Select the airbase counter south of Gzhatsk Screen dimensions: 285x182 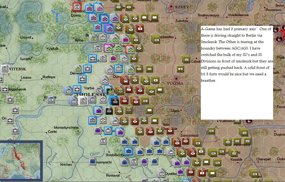(180, 69)
